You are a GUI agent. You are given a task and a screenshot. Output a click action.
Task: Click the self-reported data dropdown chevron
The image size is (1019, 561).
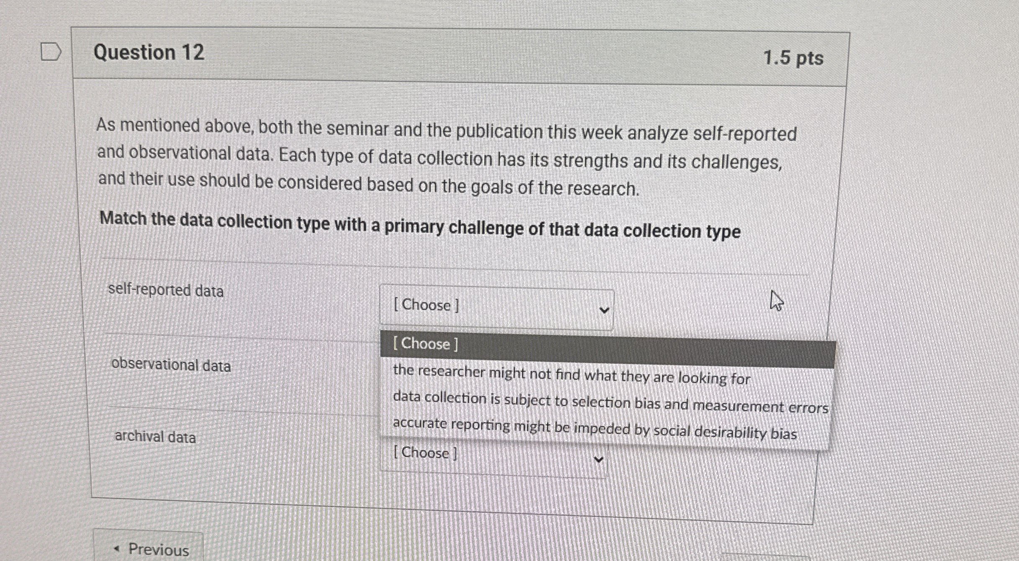pos(604,310)
